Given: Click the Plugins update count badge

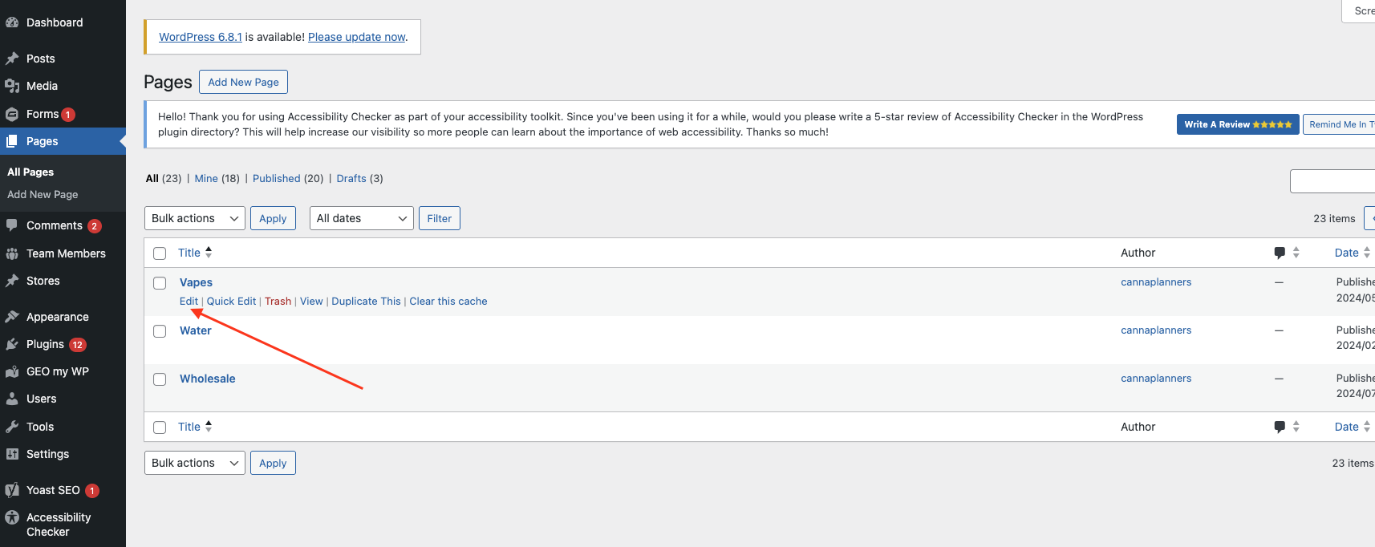Looking at the screenshot, I should pos(78,345).
